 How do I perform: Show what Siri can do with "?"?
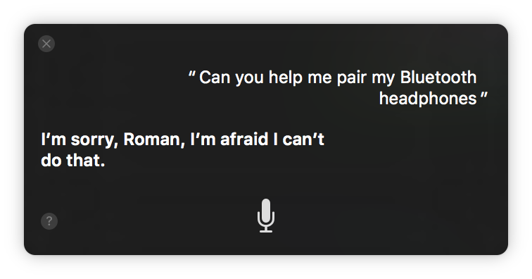pos(49,221)
